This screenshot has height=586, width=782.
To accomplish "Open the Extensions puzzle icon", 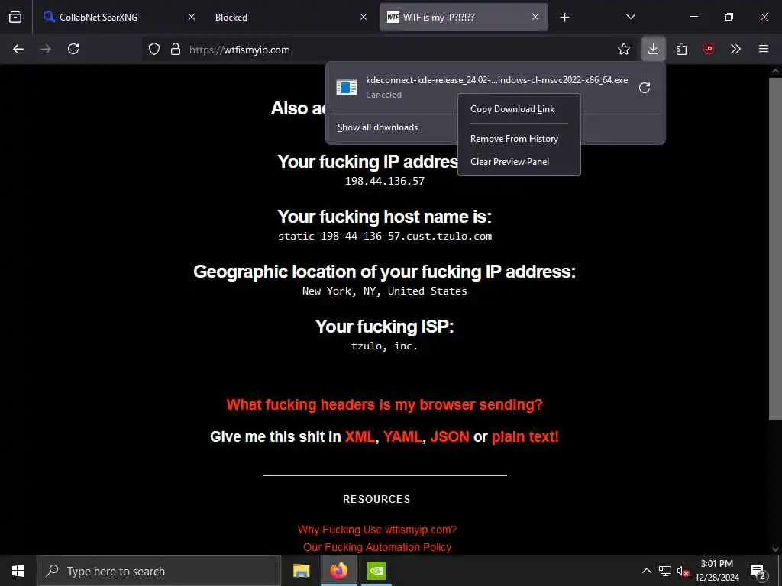I will 682,49.
